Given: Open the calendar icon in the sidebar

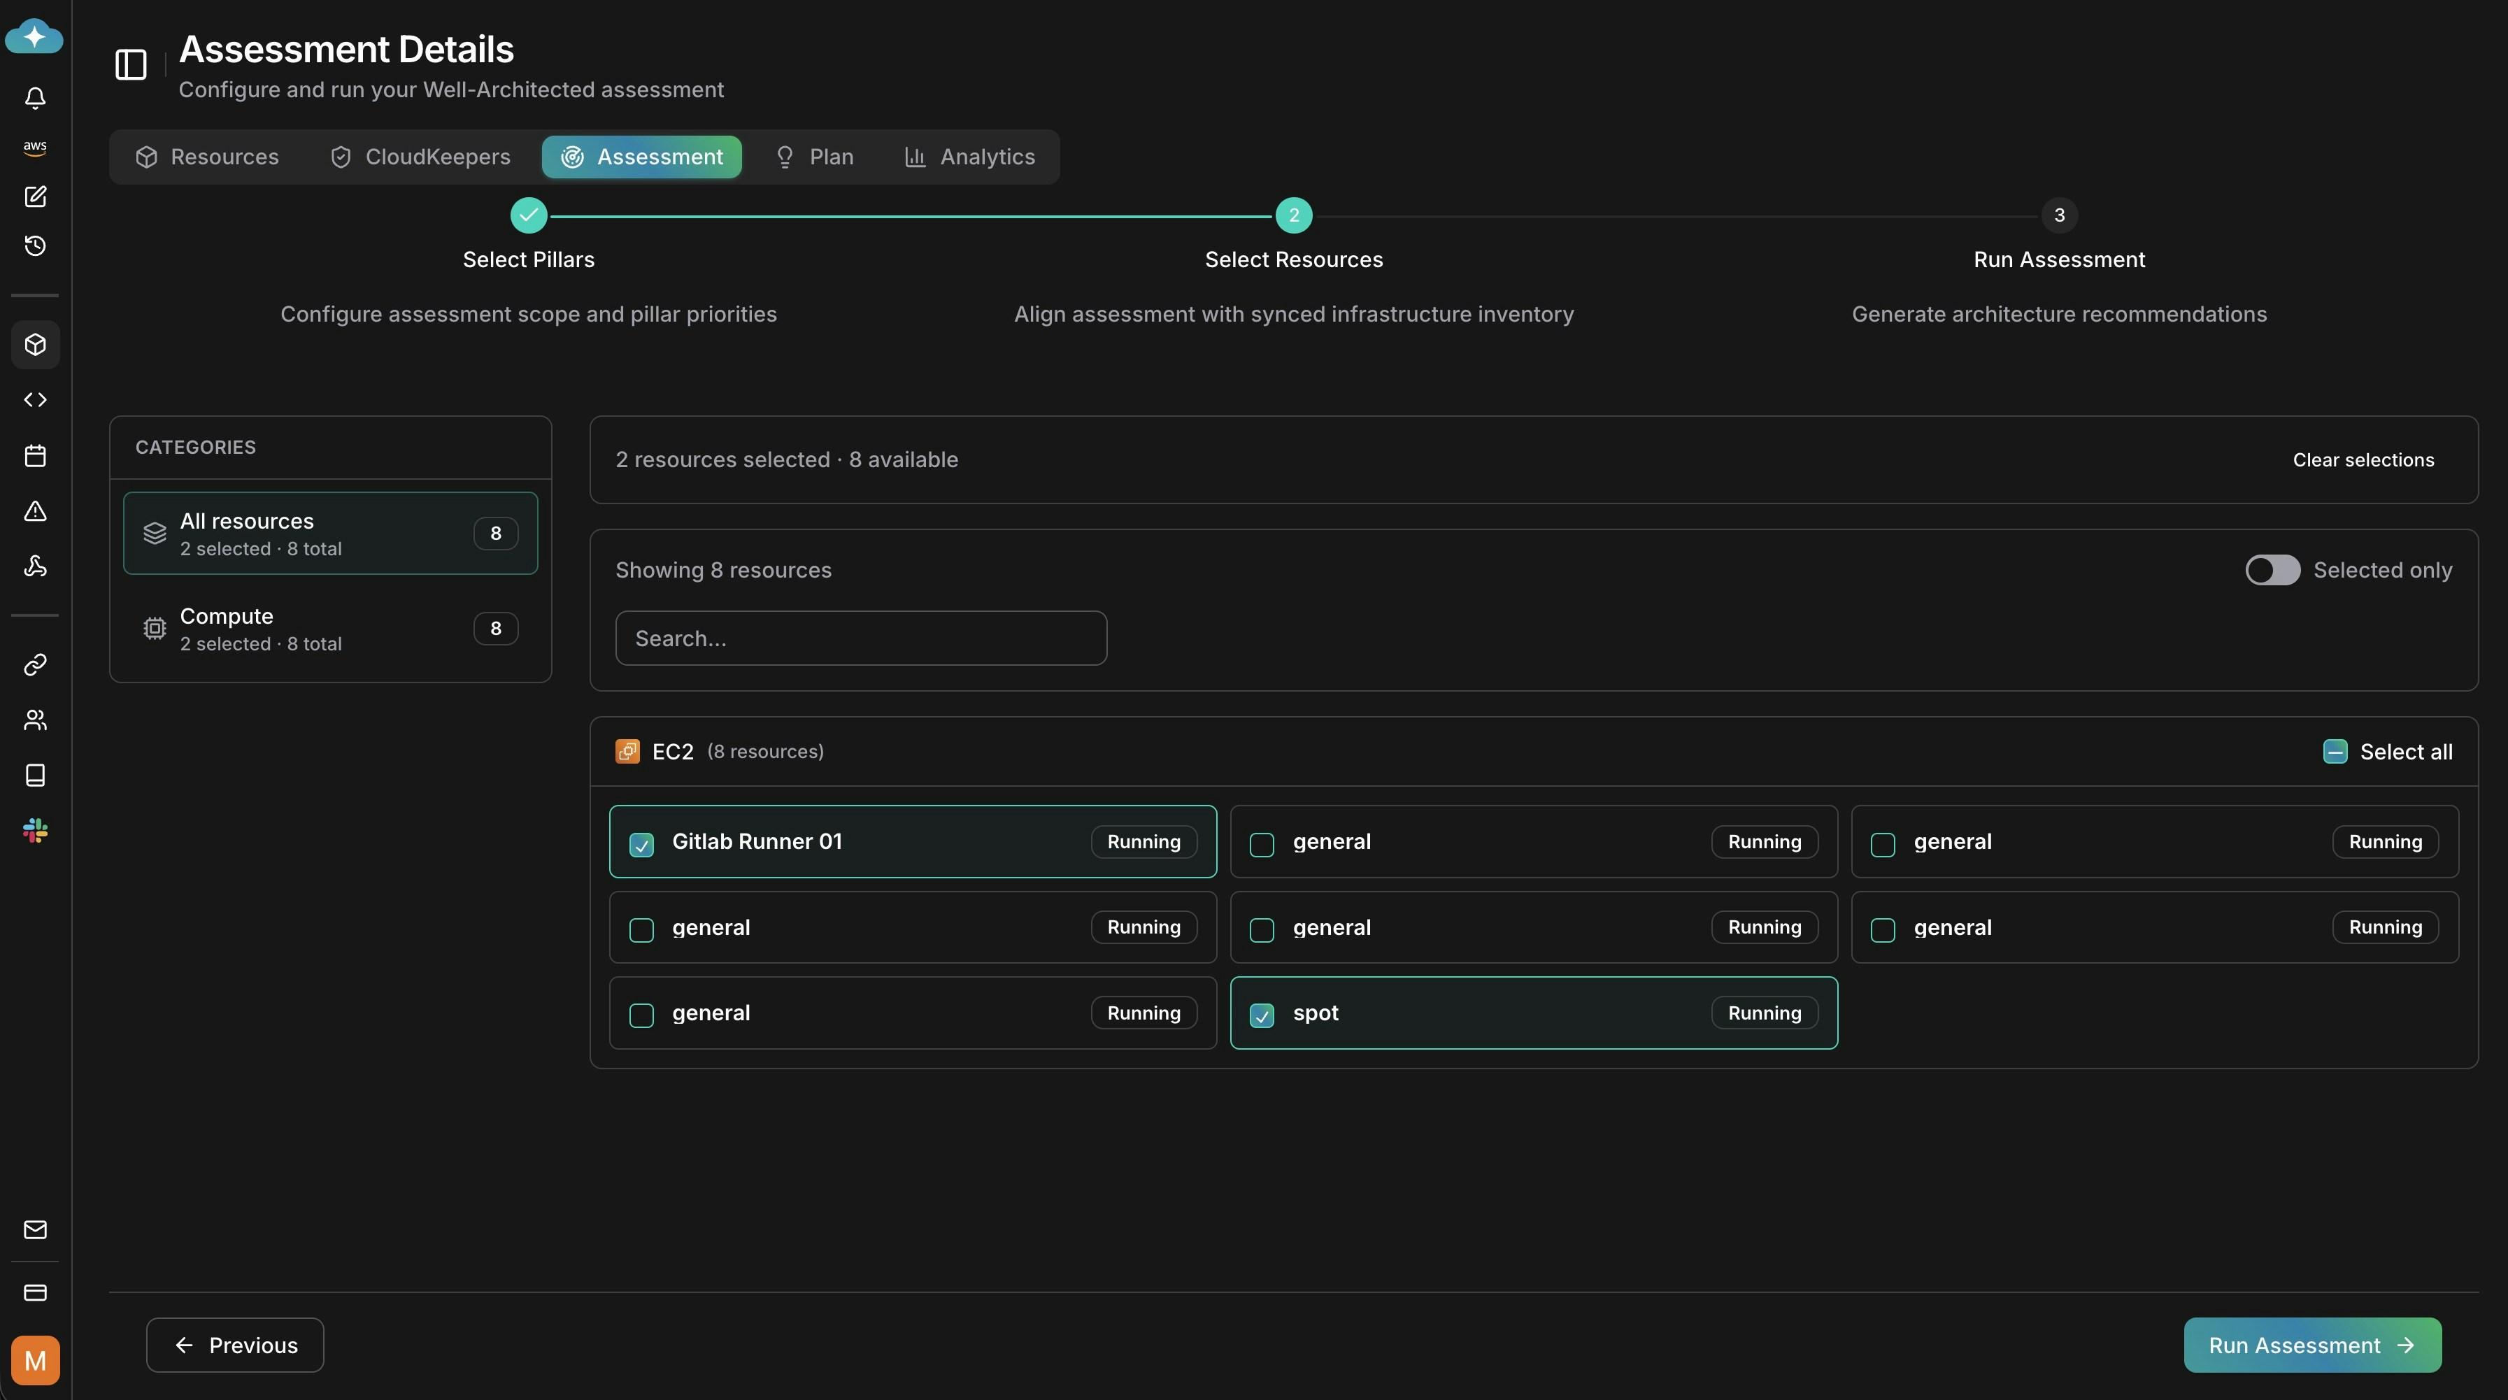Looking at the screenshot, I should coord(35,455).
